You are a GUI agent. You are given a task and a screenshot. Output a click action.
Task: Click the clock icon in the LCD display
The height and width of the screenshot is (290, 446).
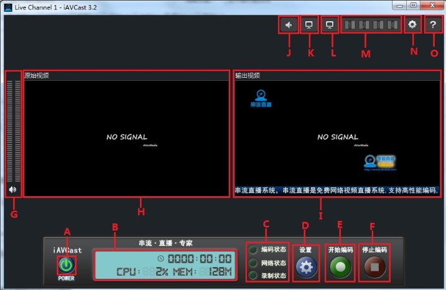tap(160, 258)
